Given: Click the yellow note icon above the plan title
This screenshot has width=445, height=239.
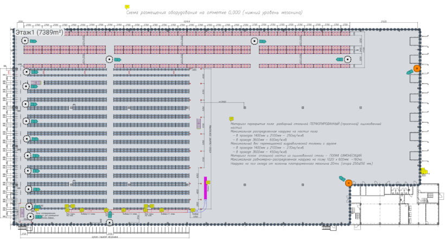Looking at the screenshot, I should click(x=128, y=7).
